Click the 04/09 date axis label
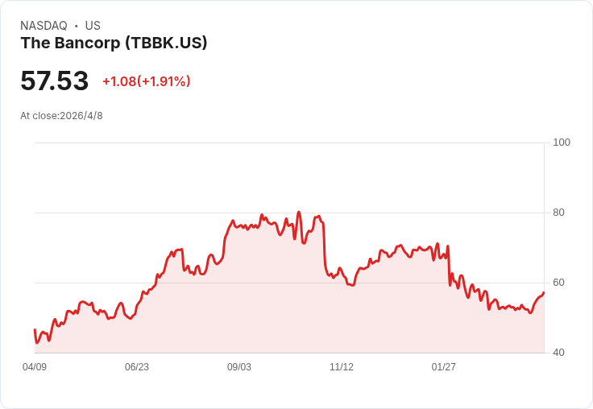Screen dimensions: 593x409 [x=35, y=367]
